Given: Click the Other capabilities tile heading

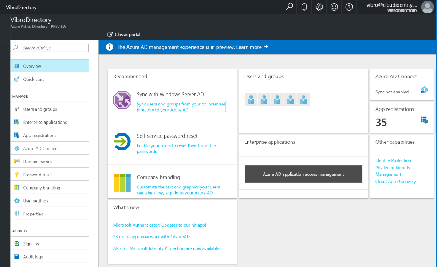Looking at the screenshot, I should [x=395, y=142].
